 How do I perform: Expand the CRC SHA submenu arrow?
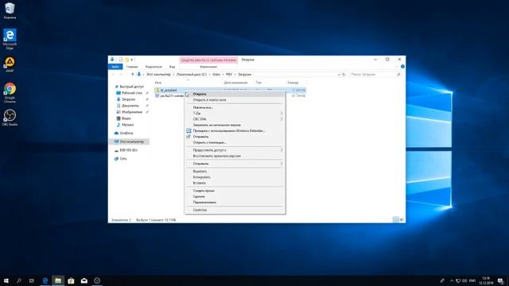pyautogui.click(x=282, y=119)
